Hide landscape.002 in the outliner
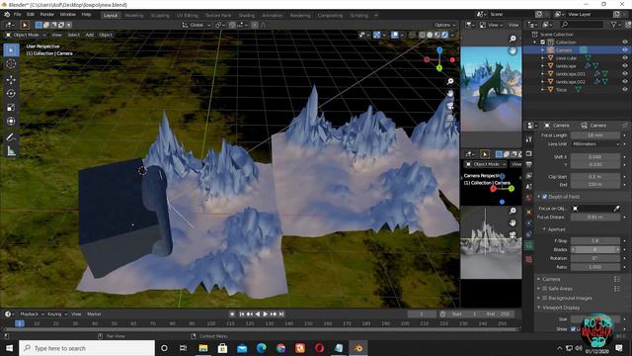Image resolution: width=632 pixels, height=356 pixels. pos(625,81)
